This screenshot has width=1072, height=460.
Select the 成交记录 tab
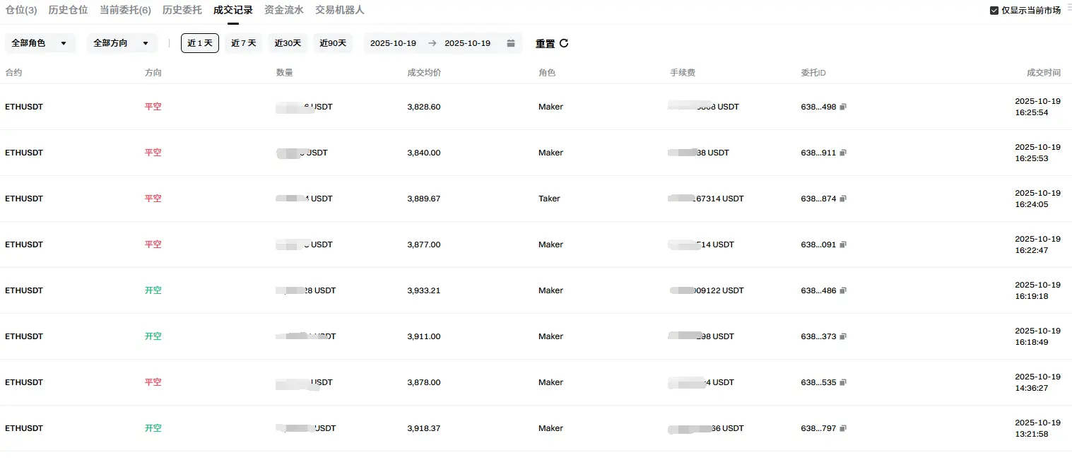[233, 10]
